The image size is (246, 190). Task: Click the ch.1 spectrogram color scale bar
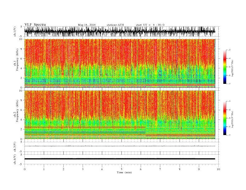(225, 67)
